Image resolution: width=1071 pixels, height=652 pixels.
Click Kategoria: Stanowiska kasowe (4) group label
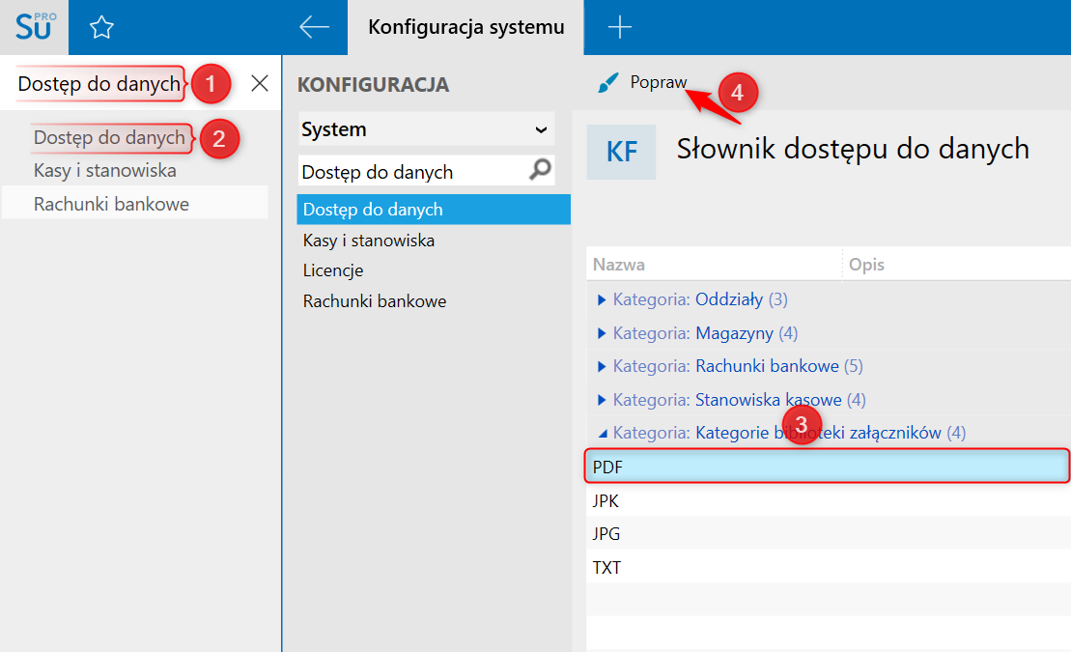pos(739,400)
